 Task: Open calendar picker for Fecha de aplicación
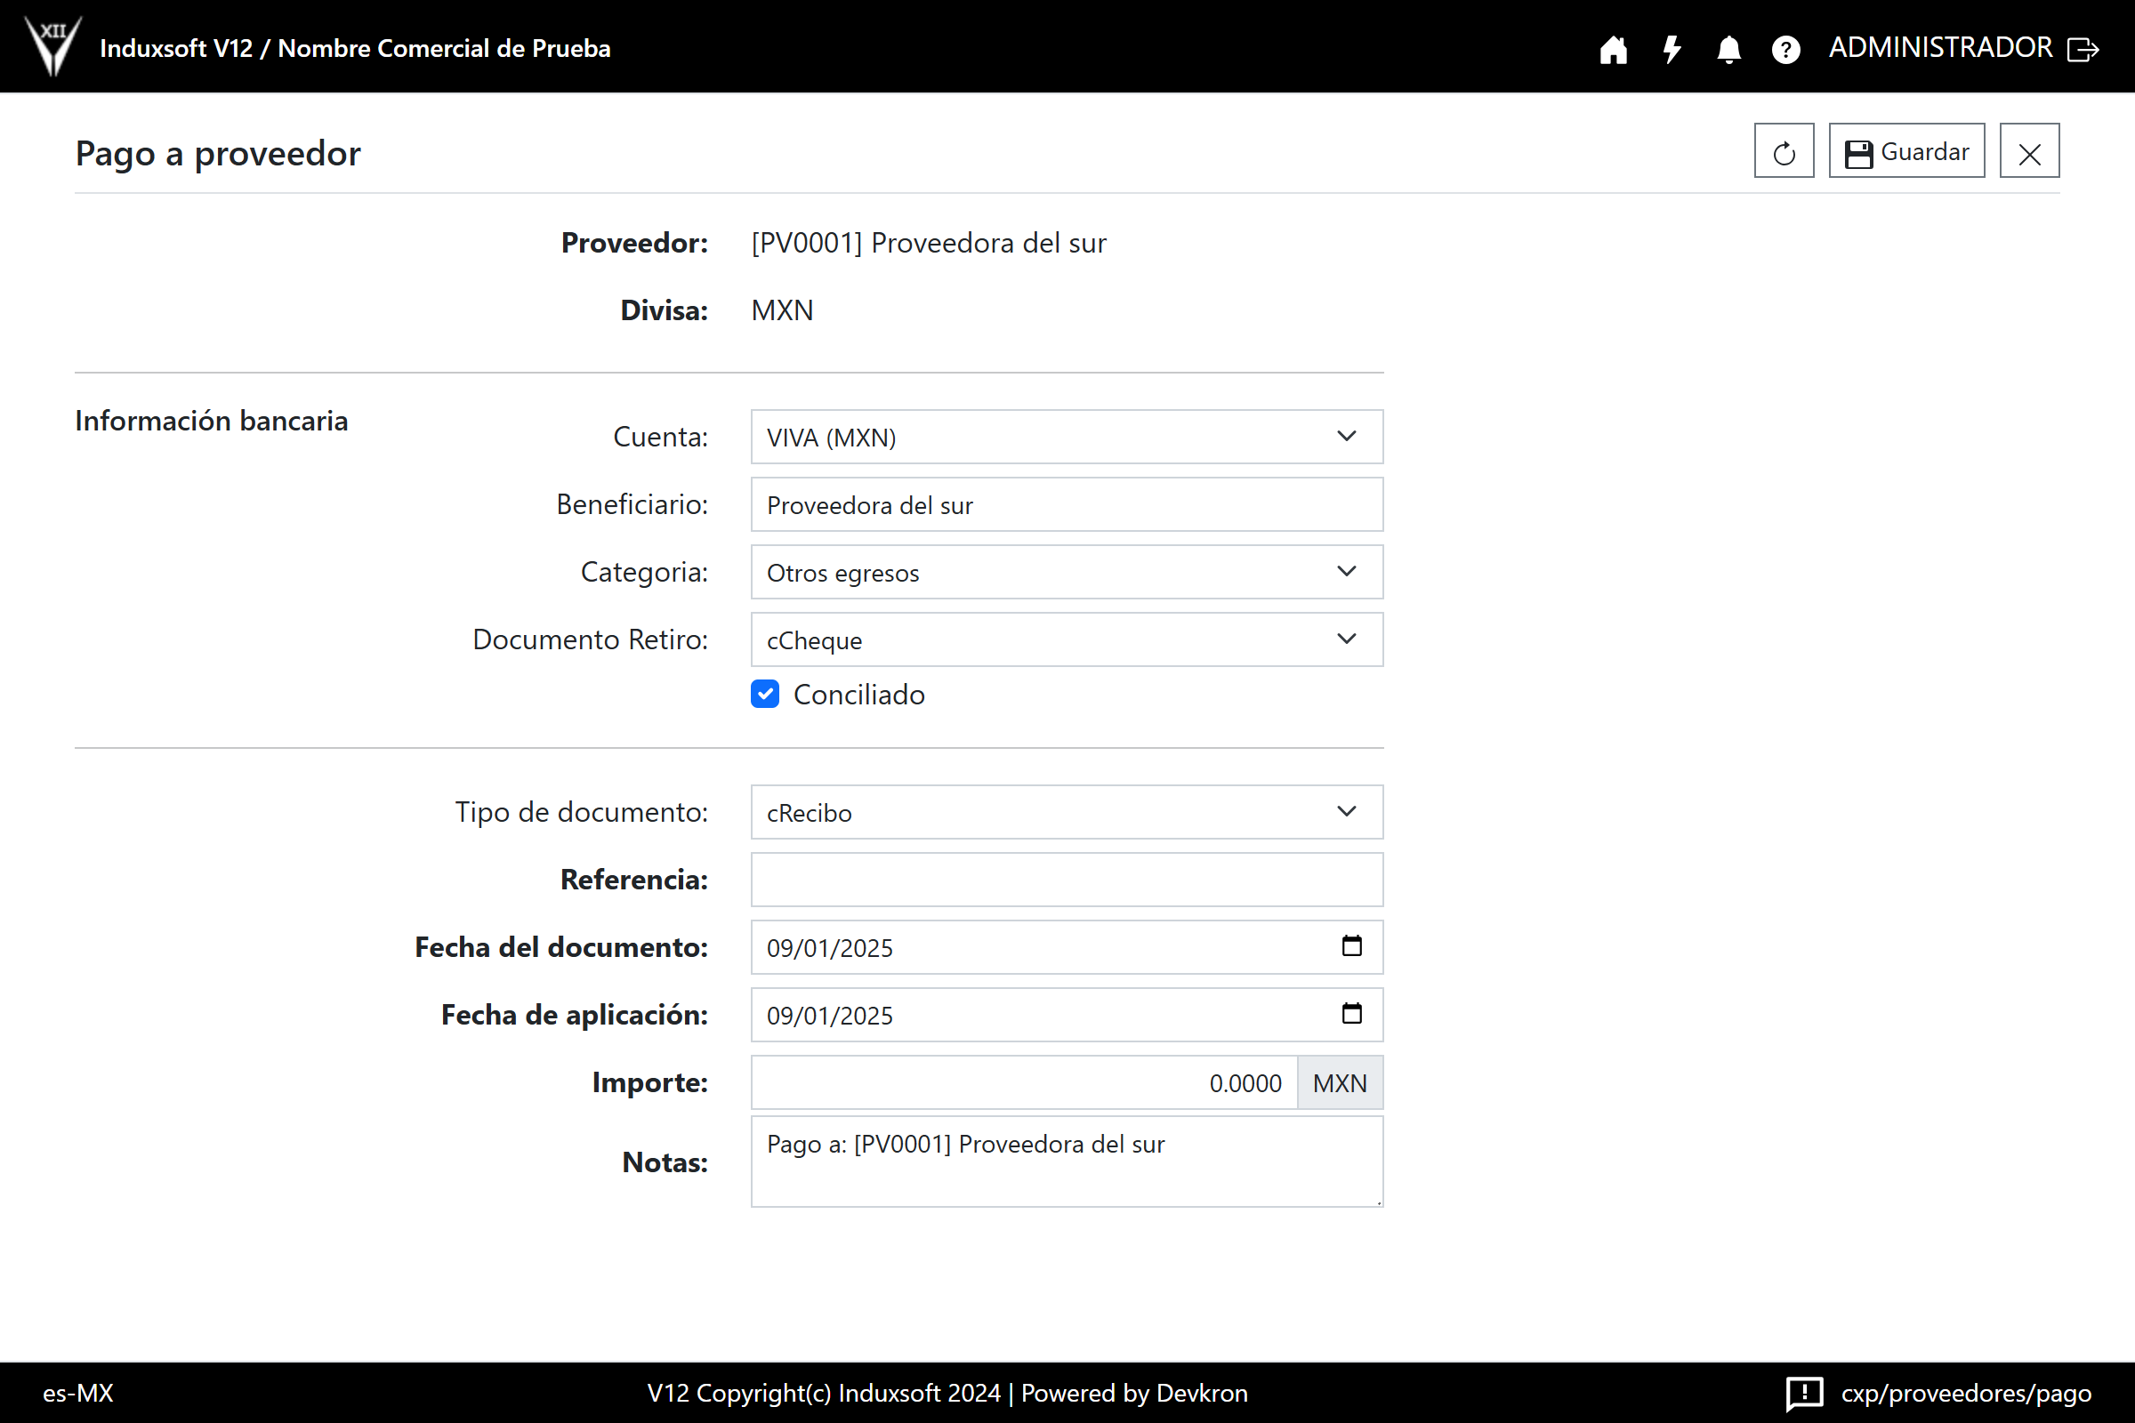point(1351,1014)
